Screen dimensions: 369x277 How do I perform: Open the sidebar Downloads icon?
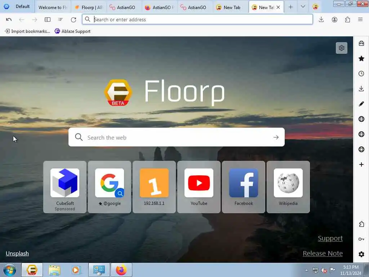pyautogui.click(x=361, y=89)
